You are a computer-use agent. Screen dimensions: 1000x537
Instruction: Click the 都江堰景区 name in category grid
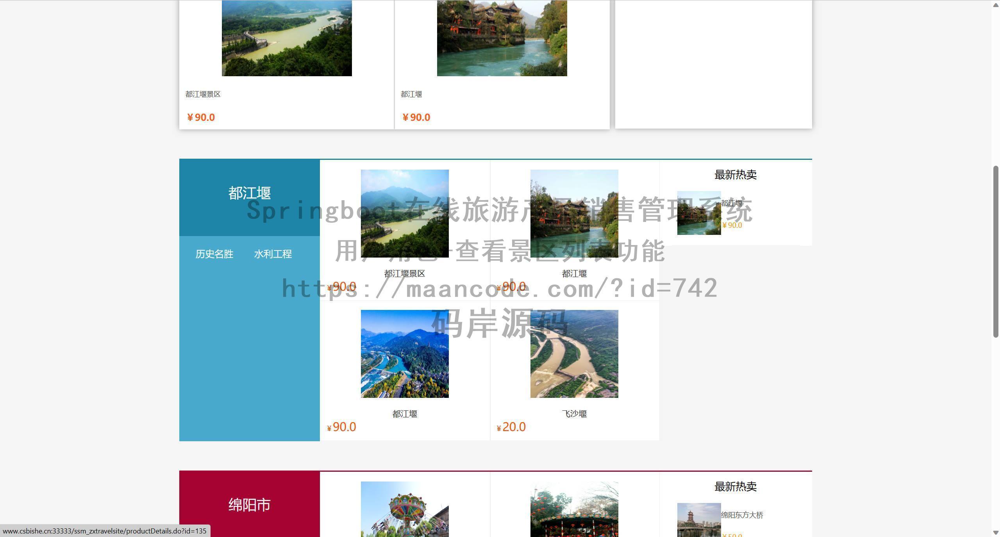pos(405,274)
